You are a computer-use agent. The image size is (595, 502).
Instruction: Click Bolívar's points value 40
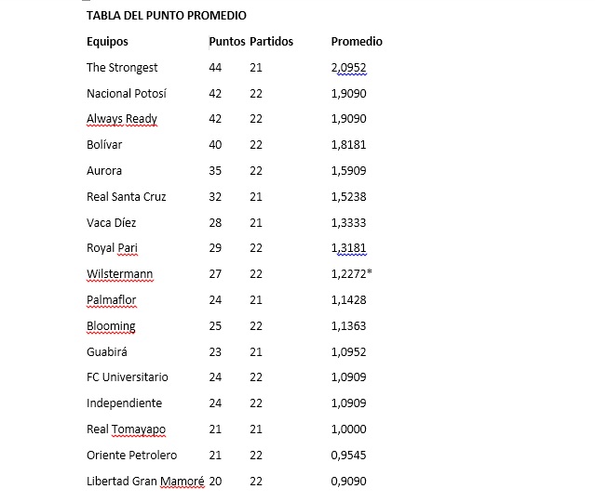tap(215, 145)
